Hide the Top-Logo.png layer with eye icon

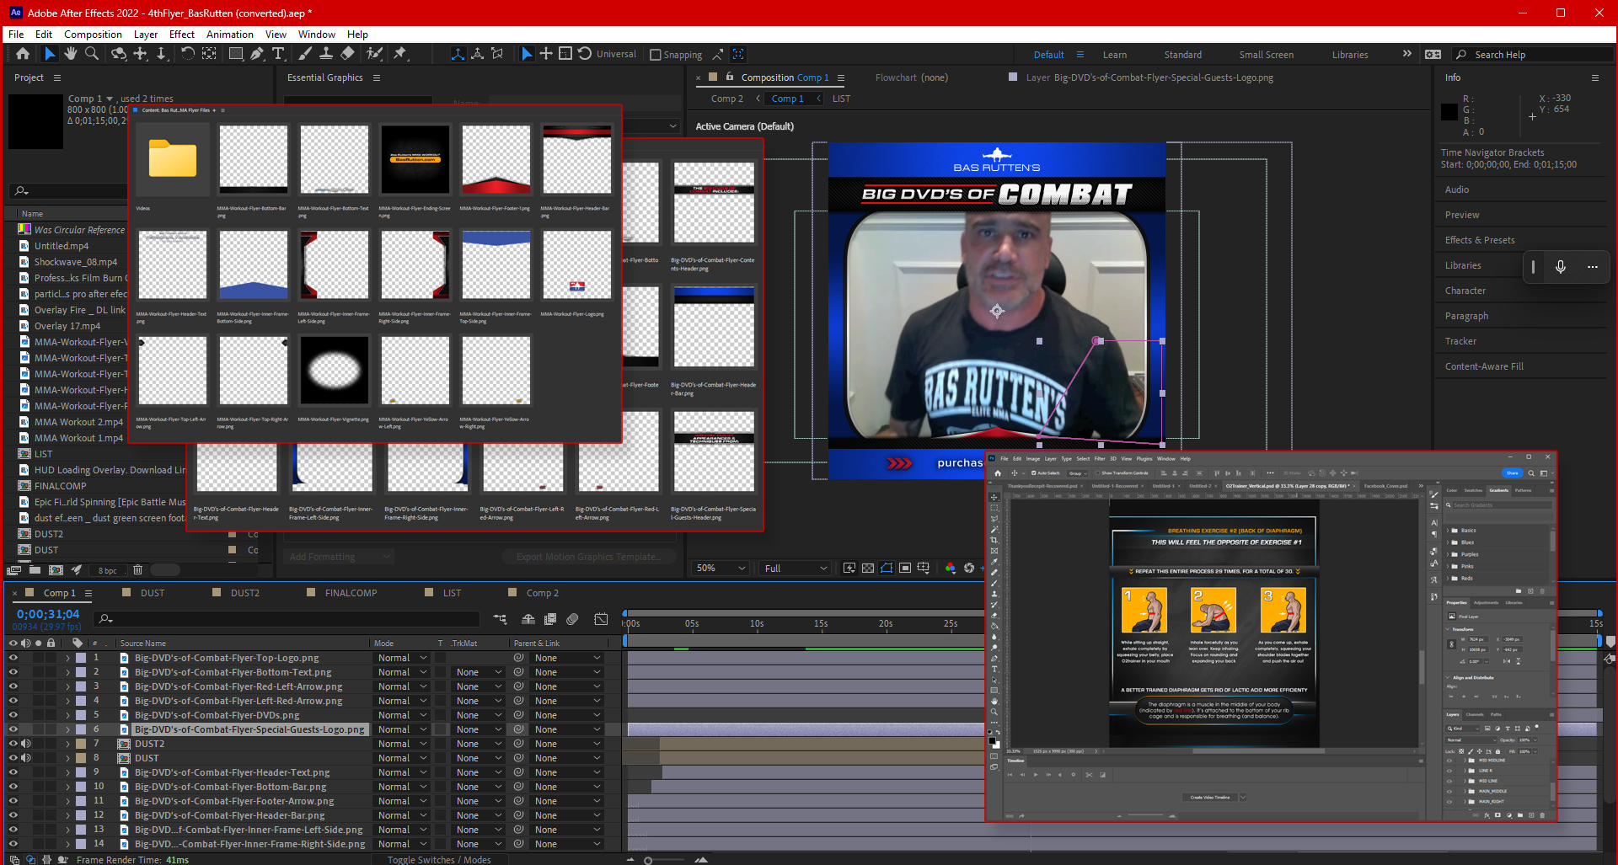click(13, 658)
